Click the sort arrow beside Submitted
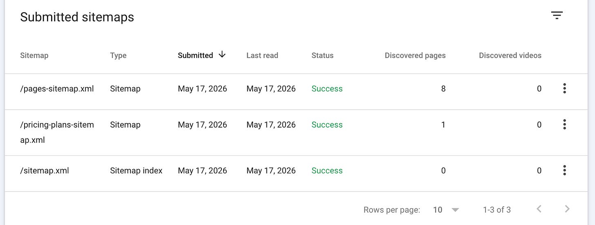This screenshot has height=225, width=595. click(x=222, y=55)
